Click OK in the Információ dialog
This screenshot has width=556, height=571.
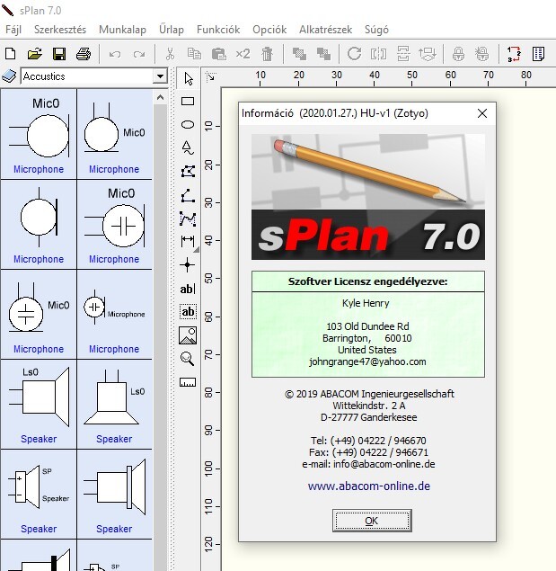pyautogui.click(x=372, y=521)
